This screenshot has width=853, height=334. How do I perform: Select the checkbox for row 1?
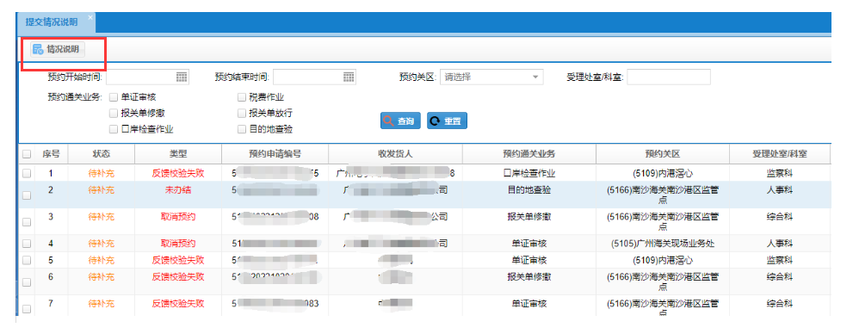pyautogui.click(x=26, y=174)
